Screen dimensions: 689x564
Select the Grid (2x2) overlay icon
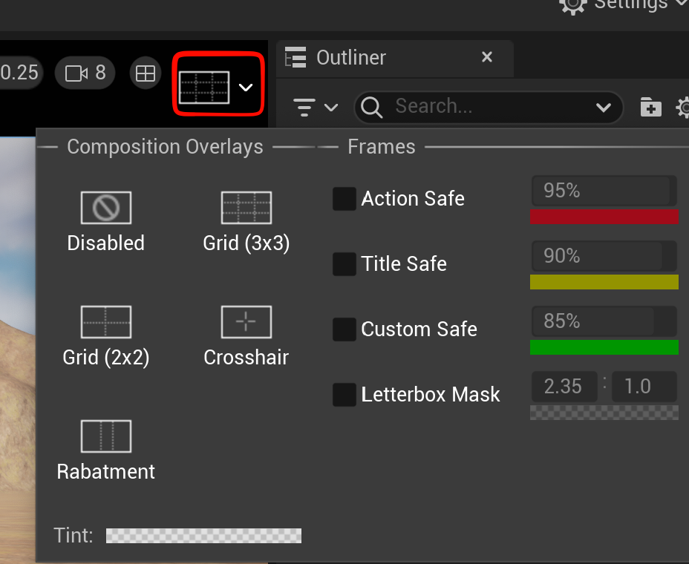[x=105, y=322]
